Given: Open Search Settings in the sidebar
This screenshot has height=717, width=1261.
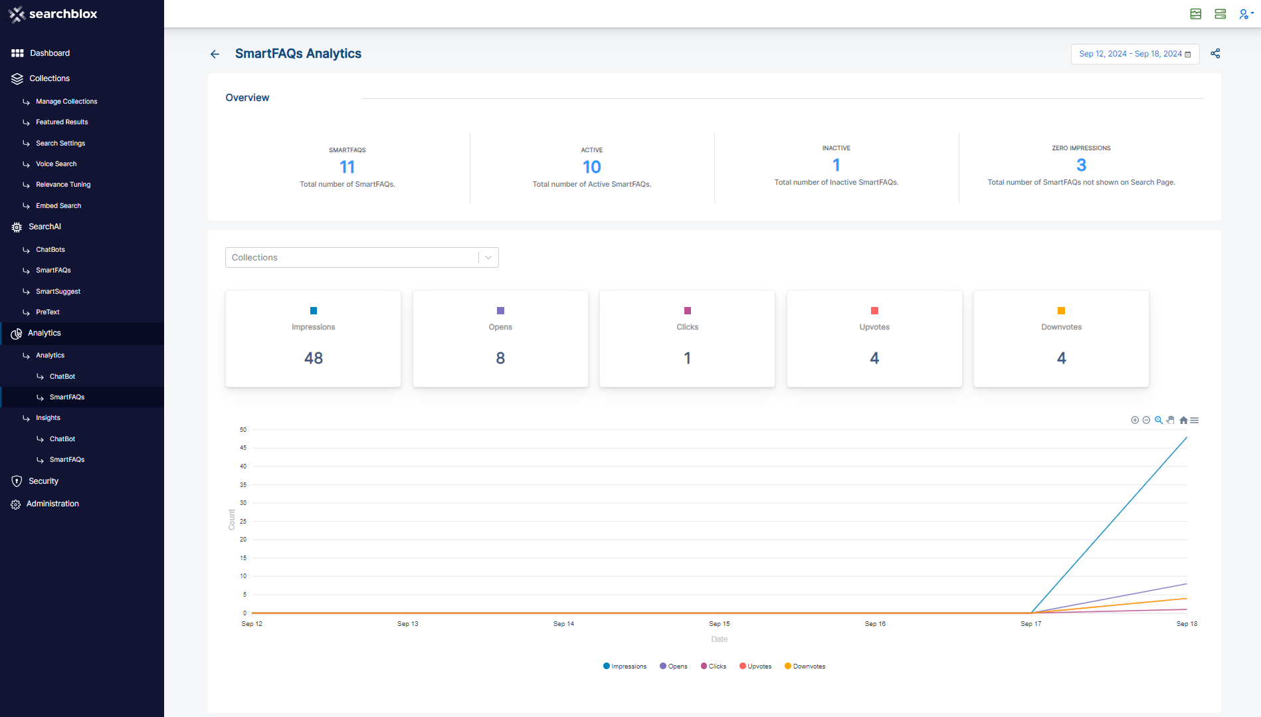Looking at the screenshot, I should 60,144.
